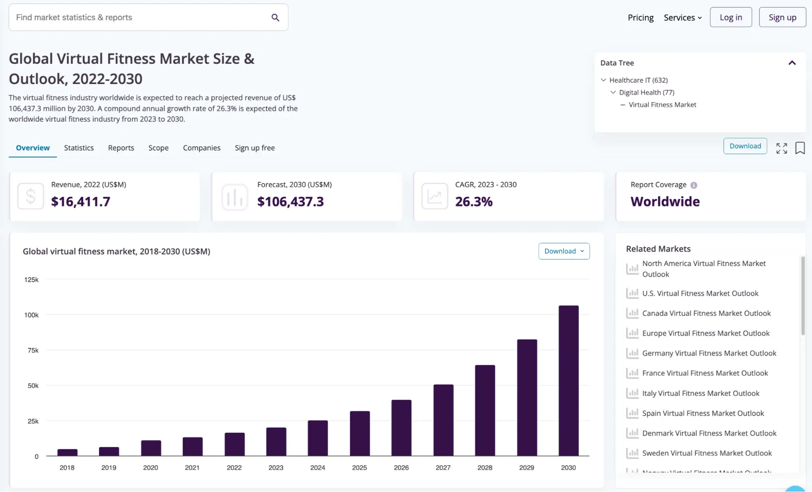Collapse Digital Health (77) tree node
The width and height of the screenshot is (812, 492).
tap(613, 92)
